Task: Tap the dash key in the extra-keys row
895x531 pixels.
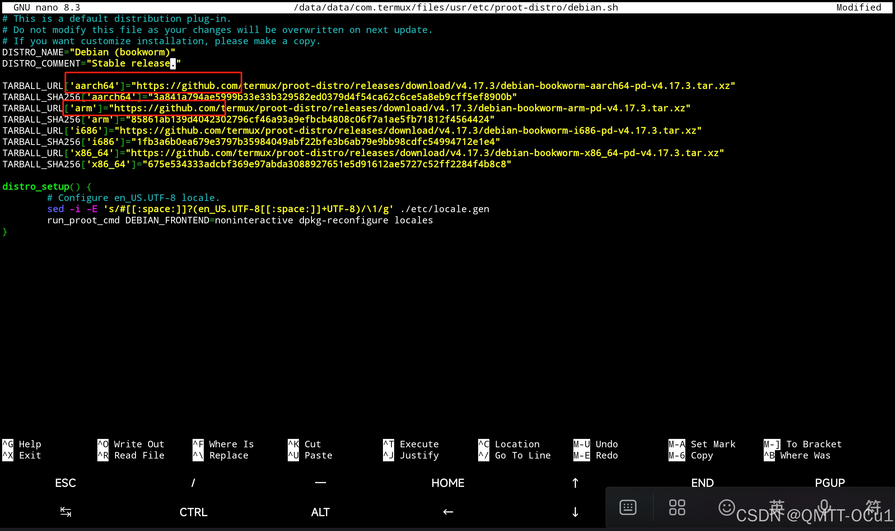Action: point(320,483)
